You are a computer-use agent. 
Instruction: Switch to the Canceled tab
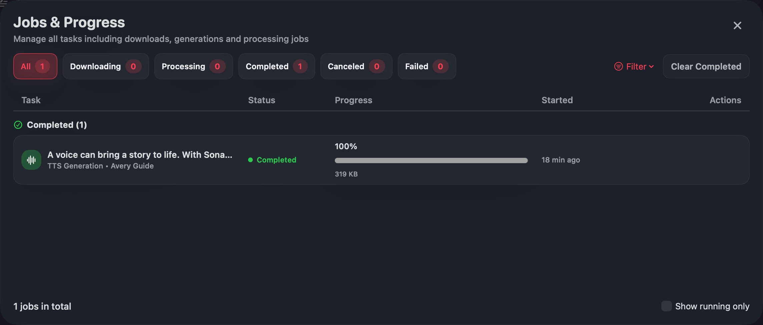click(356, 66)
